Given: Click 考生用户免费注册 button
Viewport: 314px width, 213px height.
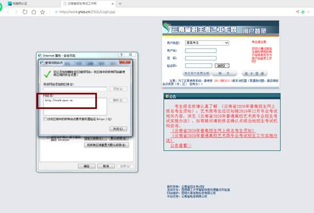Looking at the screenshot, I should coord(197,73).
